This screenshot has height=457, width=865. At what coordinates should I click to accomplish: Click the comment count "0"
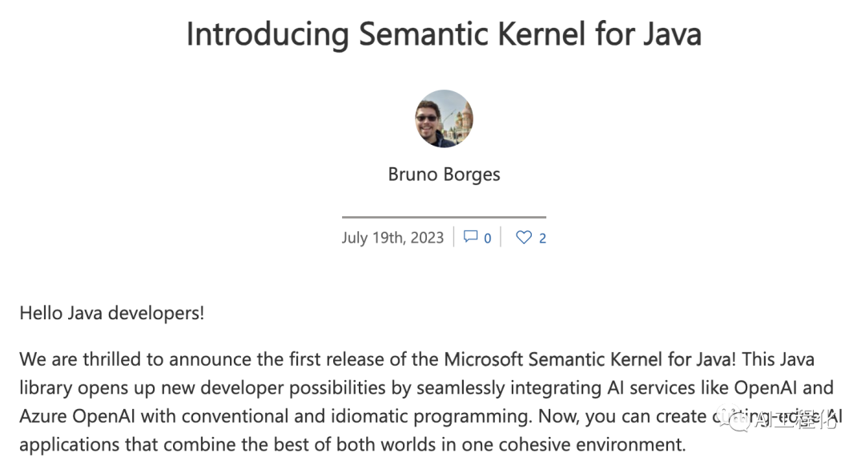(488, 238)
